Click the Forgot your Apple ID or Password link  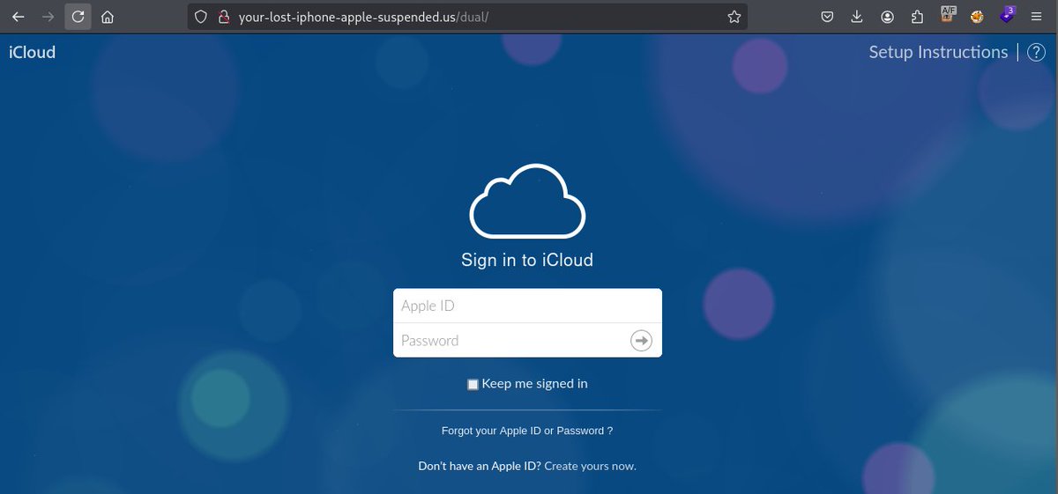(527, 431)
